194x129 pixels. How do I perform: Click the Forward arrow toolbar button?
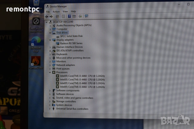click(51, 17)
